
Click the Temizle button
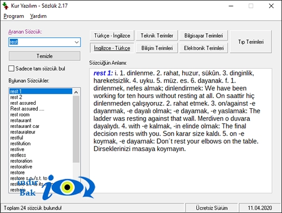tap(45, 56)
